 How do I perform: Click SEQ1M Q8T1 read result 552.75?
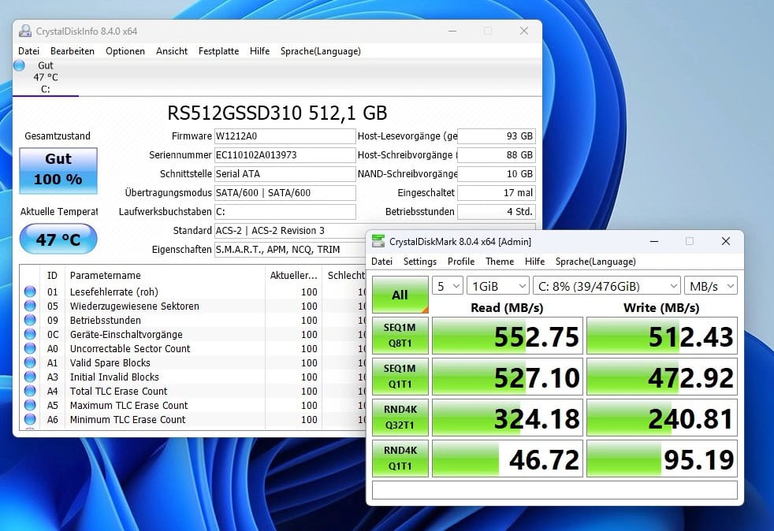coord(508,336)
